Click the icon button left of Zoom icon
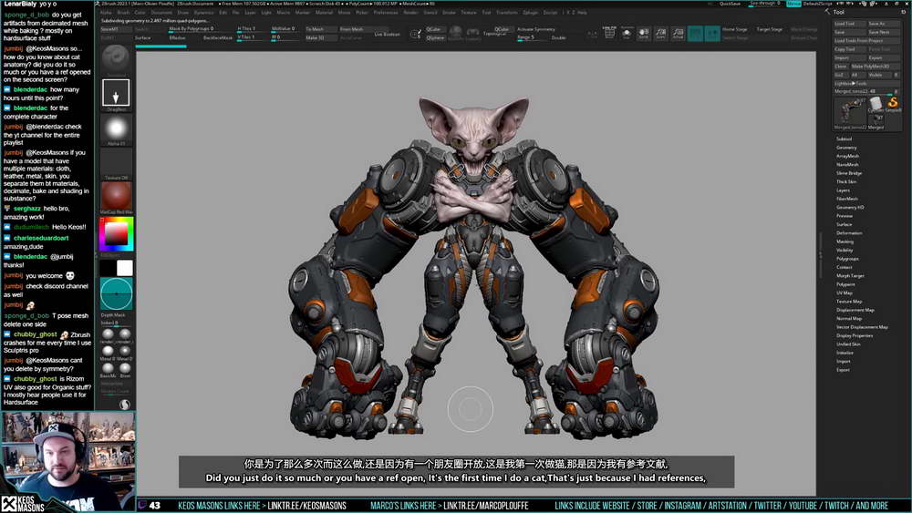Viewport: 912px width, 513px height. 643,33
